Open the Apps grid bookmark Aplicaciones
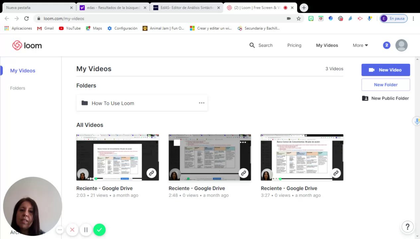Image resolution: width=420 pixels, height=239 pixels. 18,28
